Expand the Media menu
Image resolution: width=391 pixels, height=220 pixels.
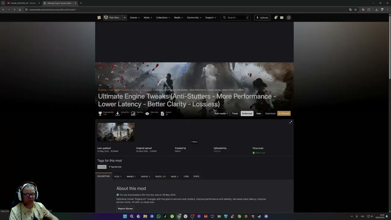[178, 17]
